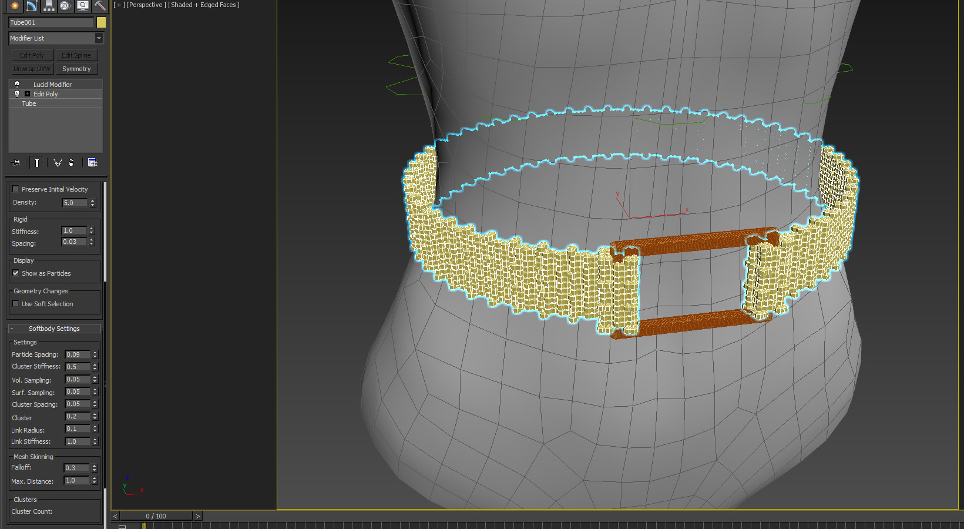This screenshot has width=964, height=529.
Task: Switch to the Hierarchy panel tab
Action: pyautogui.click(x=49, y=6)
